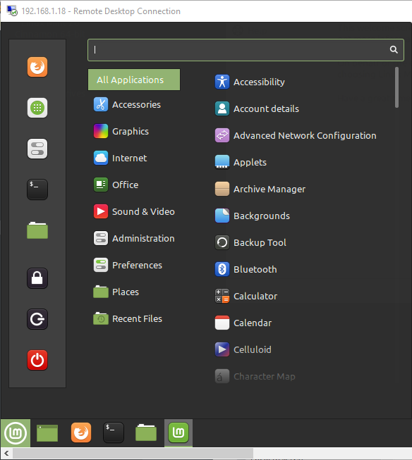Open the "Applets" text entry
Image resolution: width=412 pixels, height=460 pixels.
[250, 163]
